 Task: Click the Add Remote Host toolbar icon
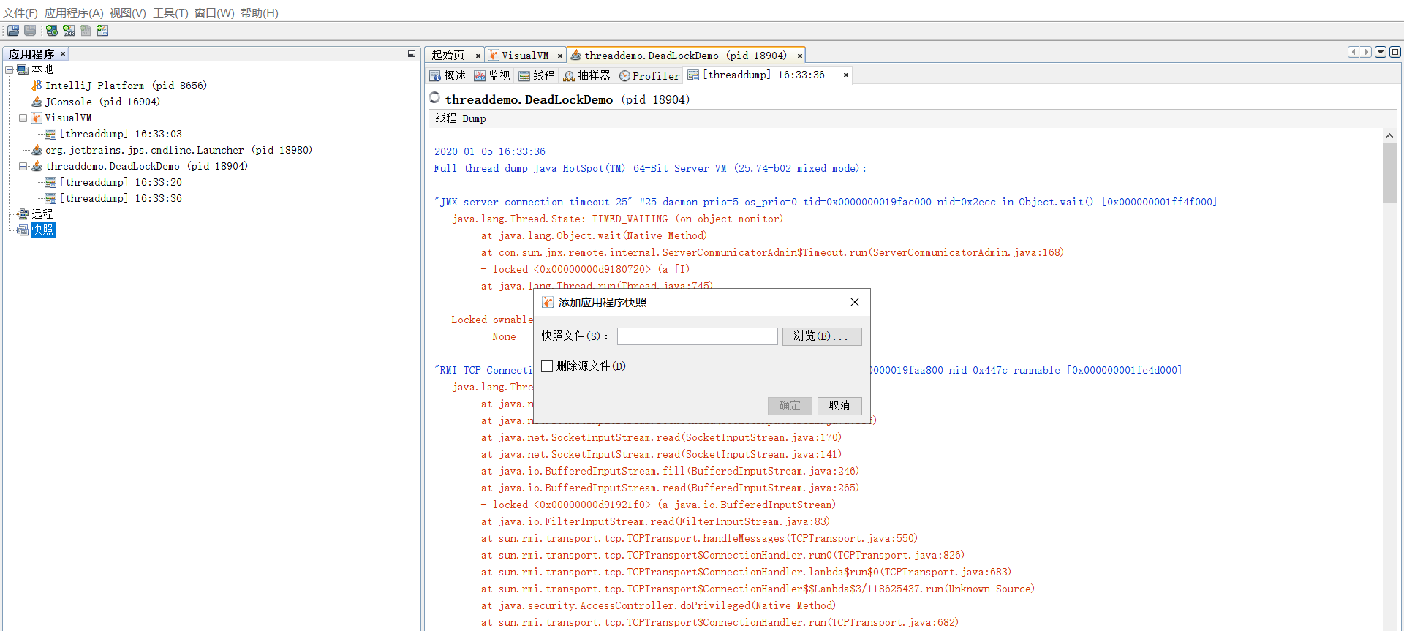tap(52, 30)
